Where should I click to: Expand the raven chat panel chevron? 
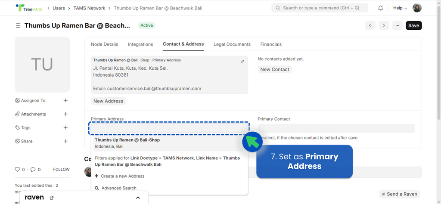(x=138, y=198)
